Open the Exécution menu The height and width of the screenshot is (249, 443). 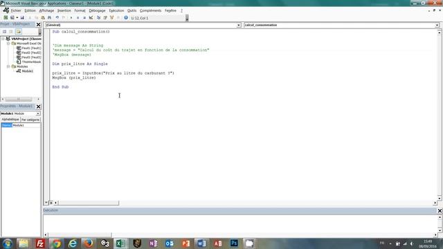116,10
